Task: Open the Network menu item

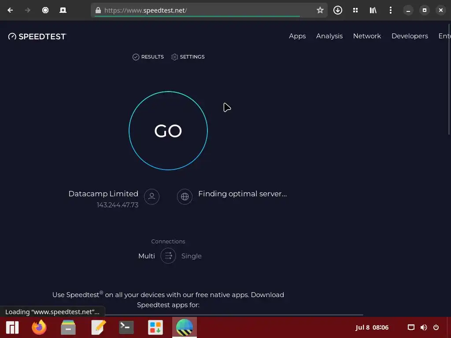Action: point(367,36)
